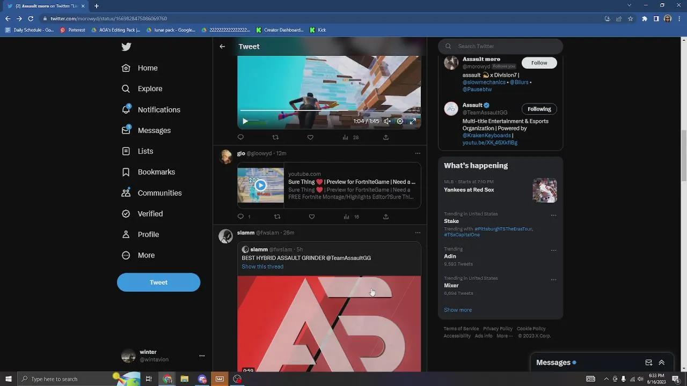Click Show this thread link
Image resolution: width=687 pixels, height=386 pixels.
pyautogui.click(x=262, y=266)
